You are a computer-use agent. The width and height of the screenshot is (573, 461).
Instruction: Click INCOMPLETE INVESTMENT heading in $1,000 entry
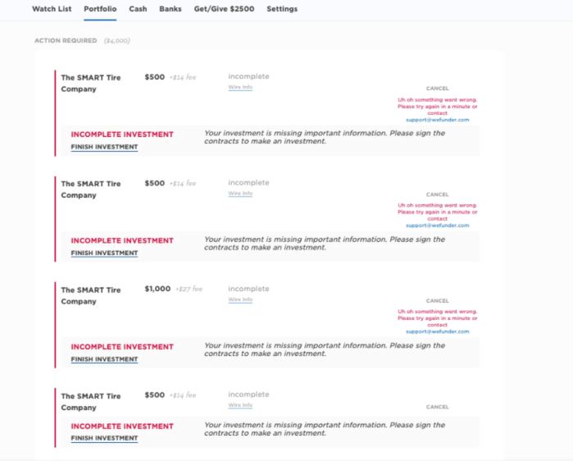coord(122,347)
